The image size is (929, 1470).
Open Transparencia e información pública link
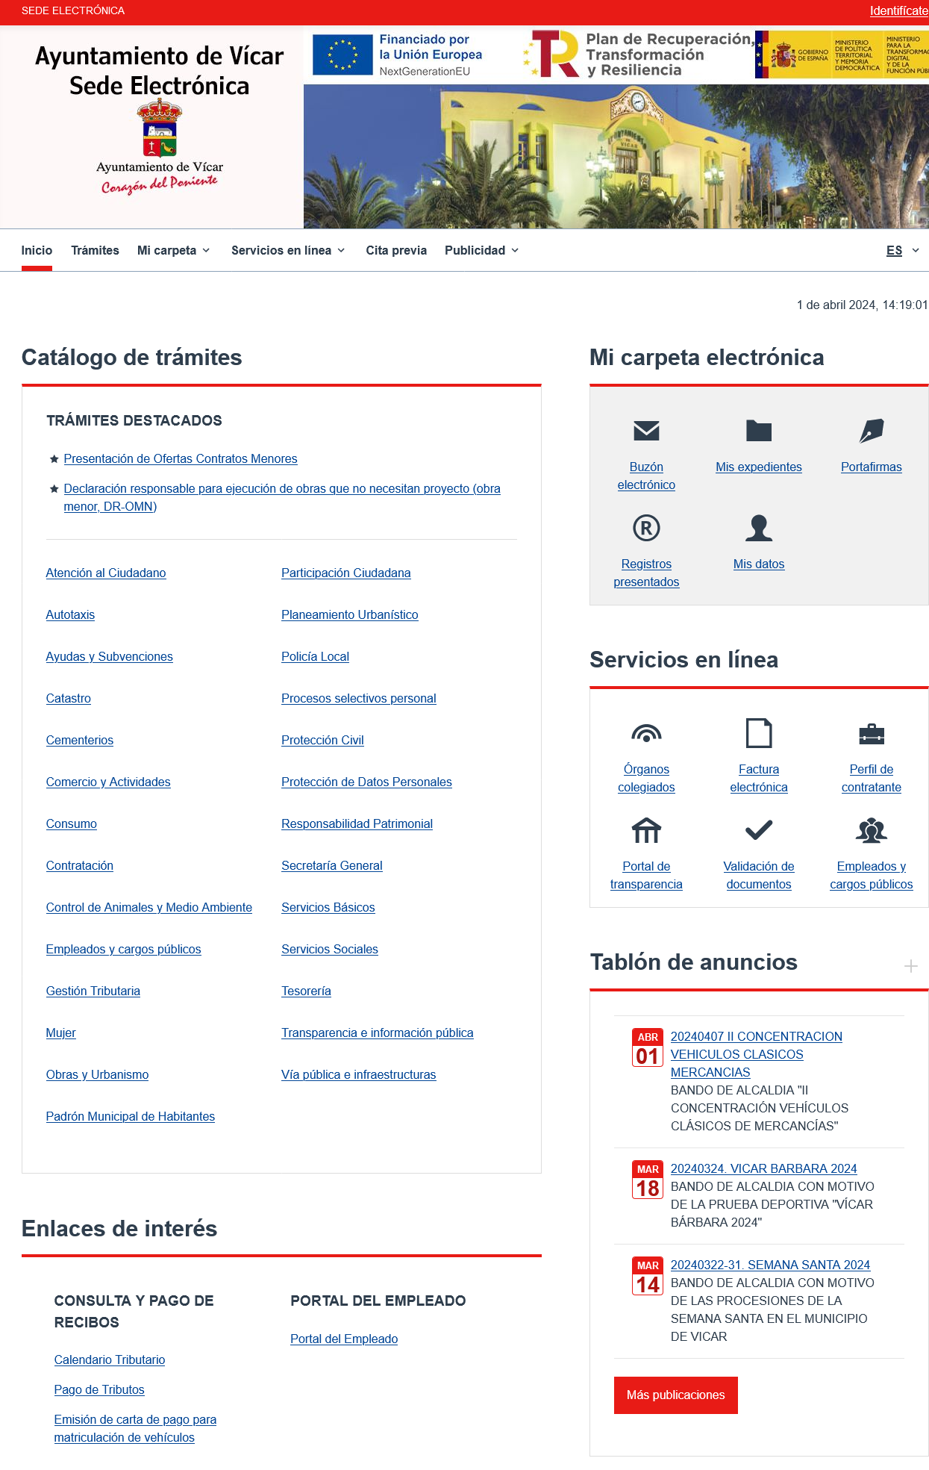(377, 1033)
